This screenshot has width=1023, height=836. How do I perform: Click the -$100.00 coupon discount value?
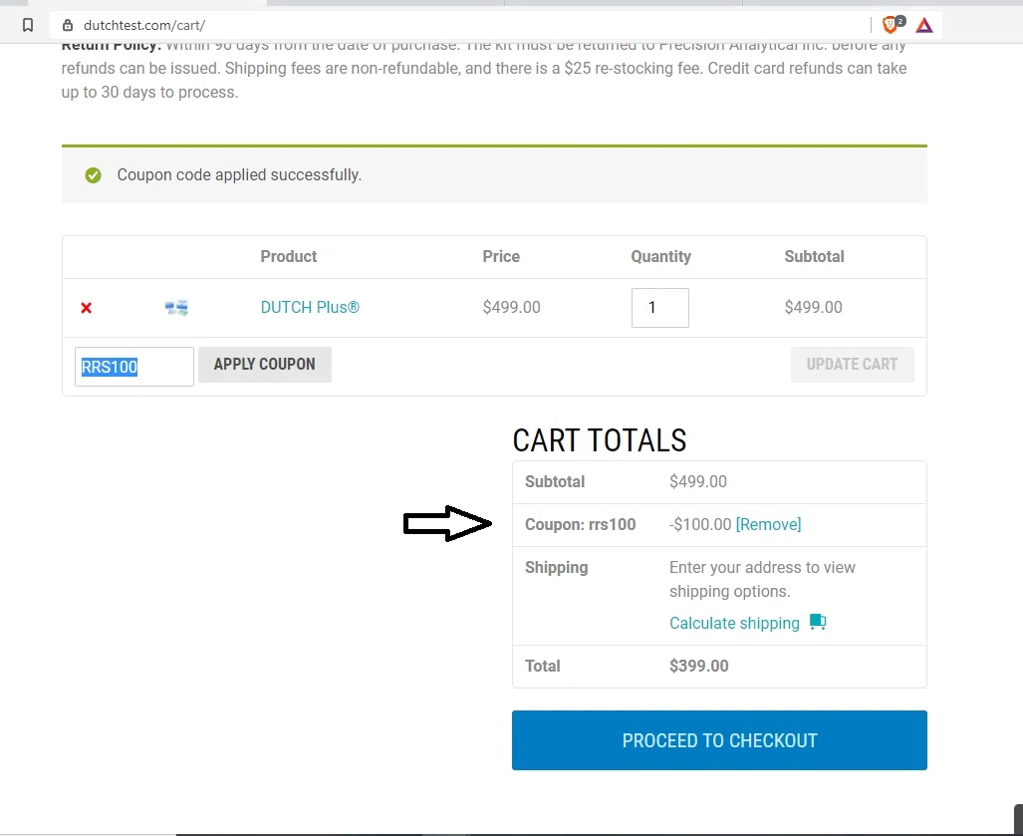click(x=700, y=525)
